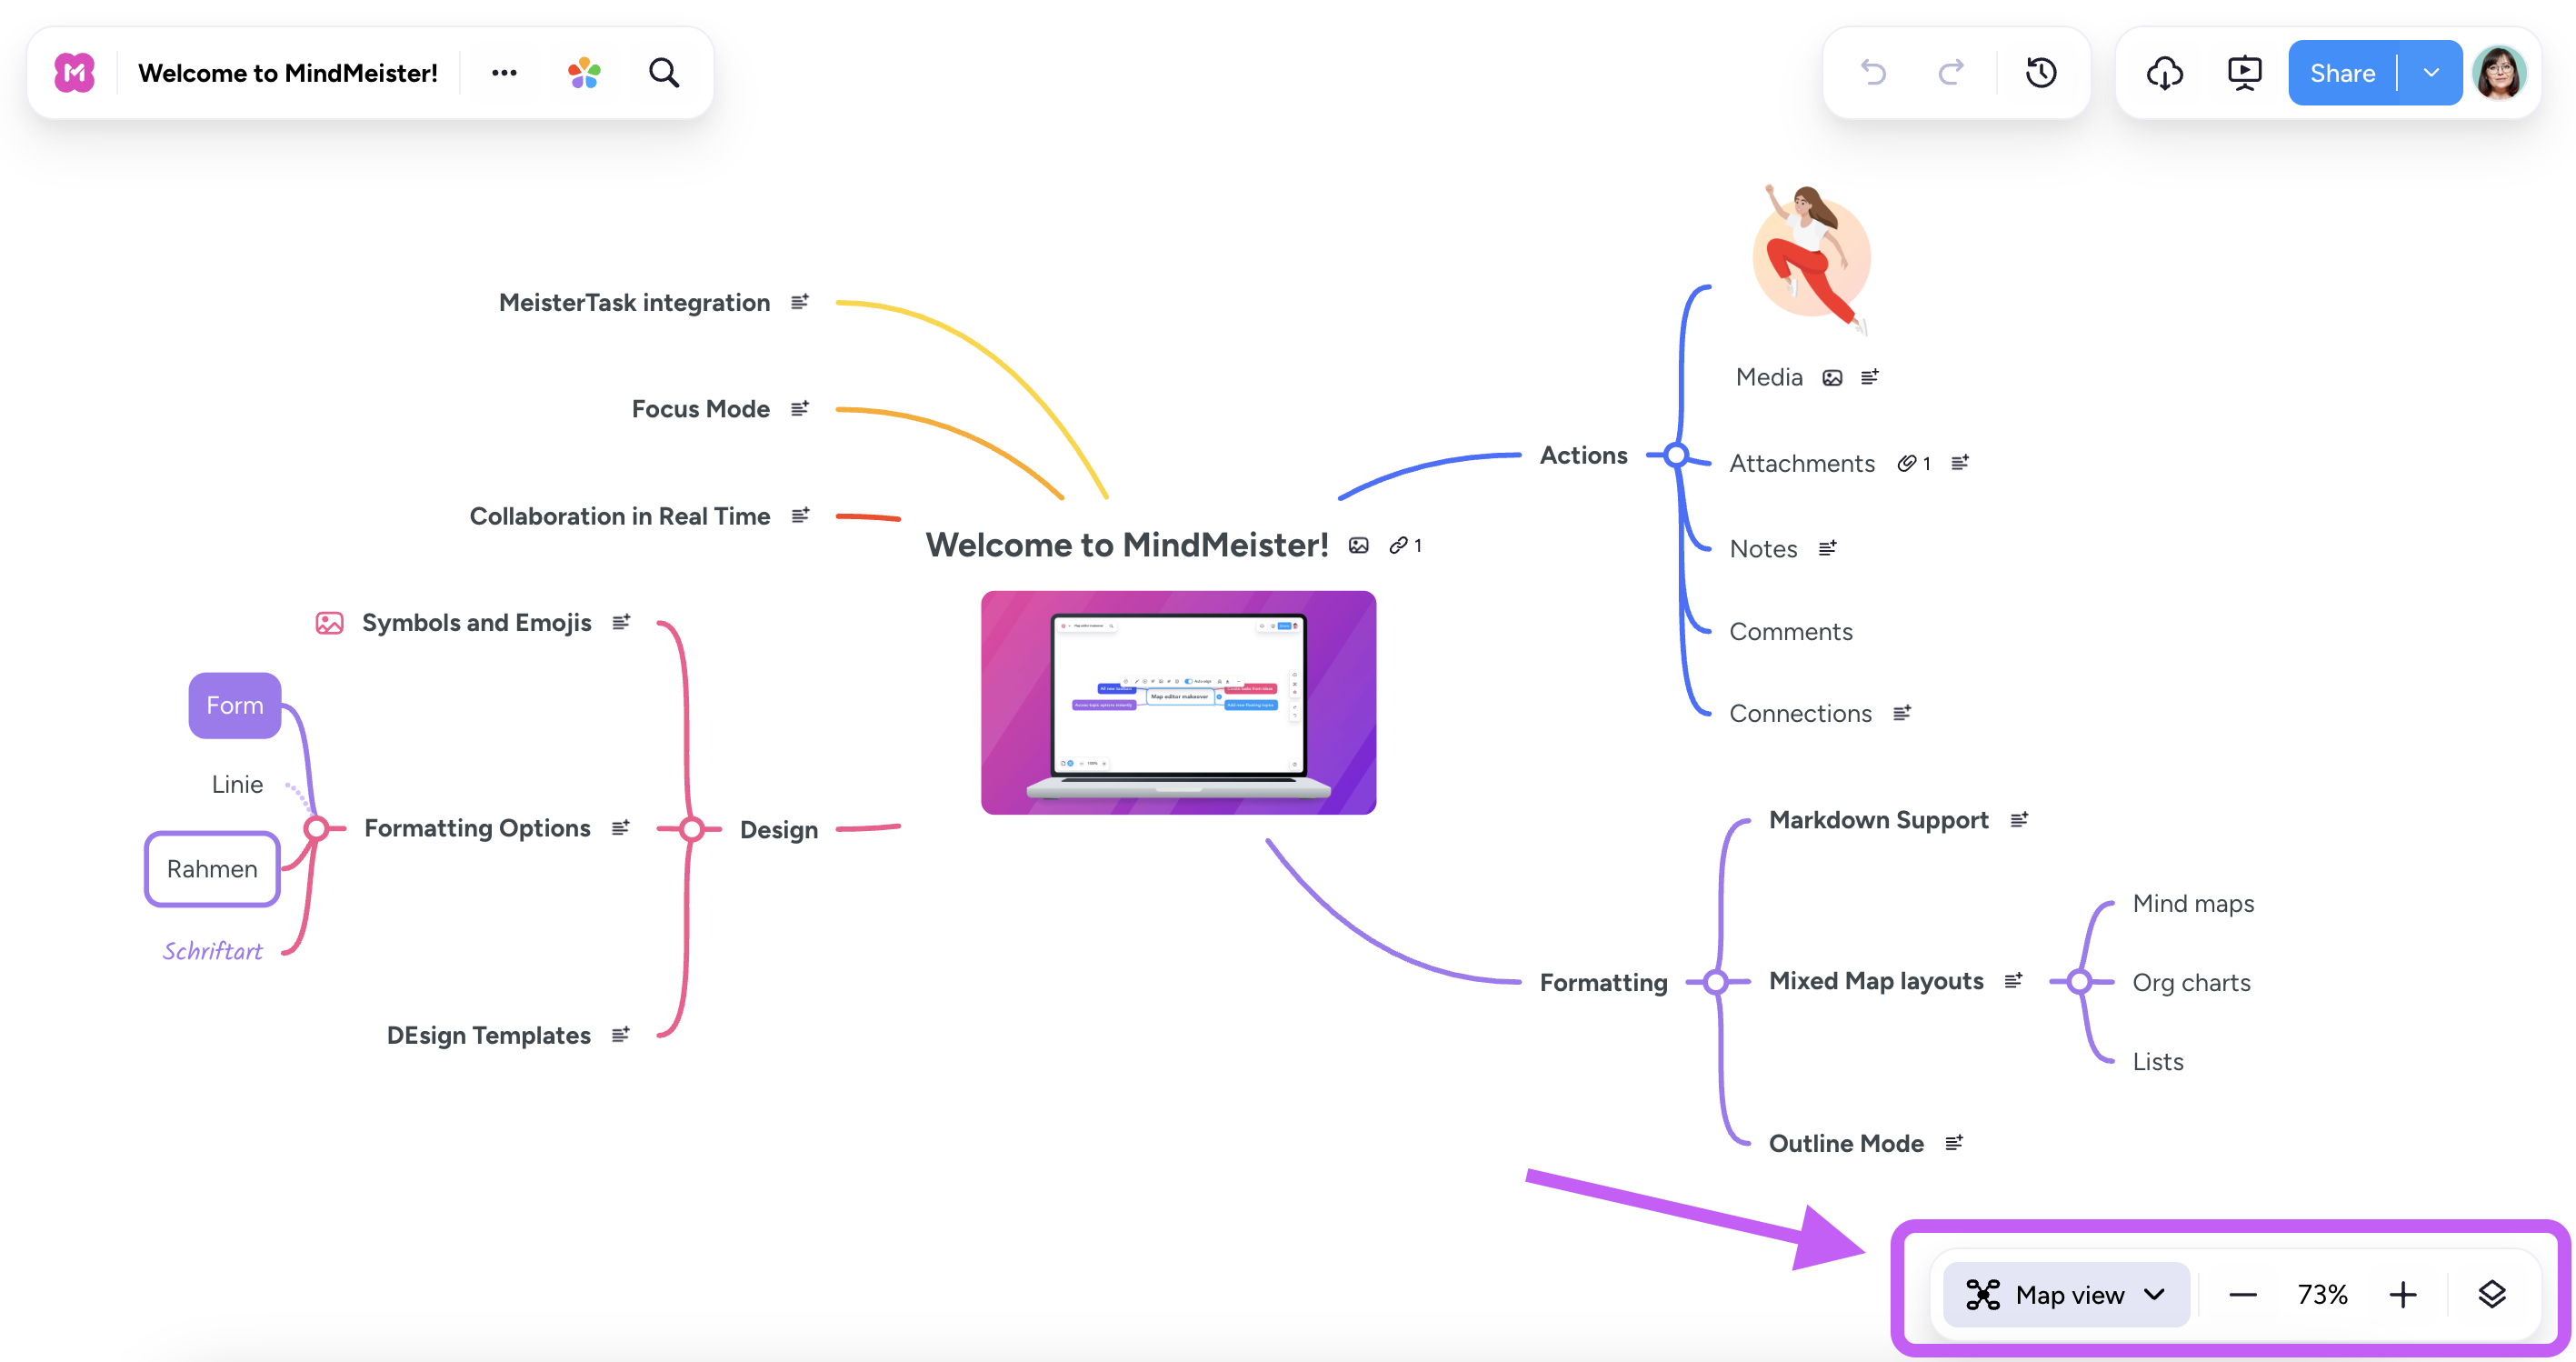Open the note icon beside DEsign Templates
Viewport: 2576px width, 1362px height.
tap(621, 1035)
